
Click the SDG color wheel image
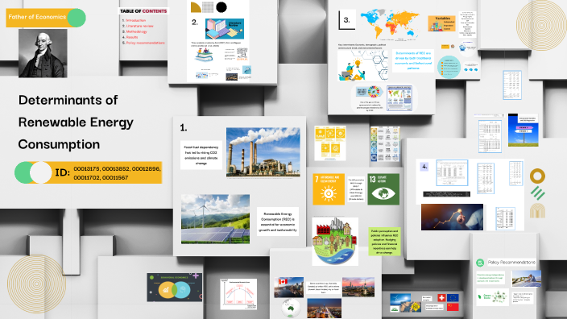tap(373, 92)
